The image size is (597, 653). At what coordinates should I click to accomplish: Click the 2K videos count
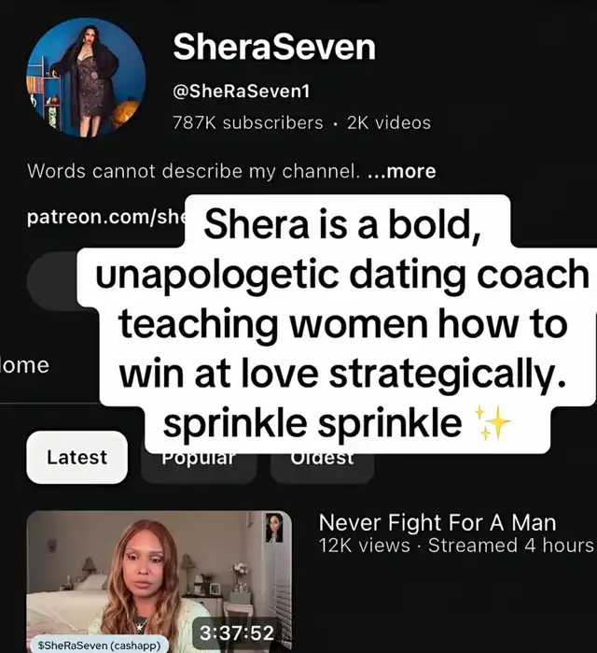(x=389, y=123)
